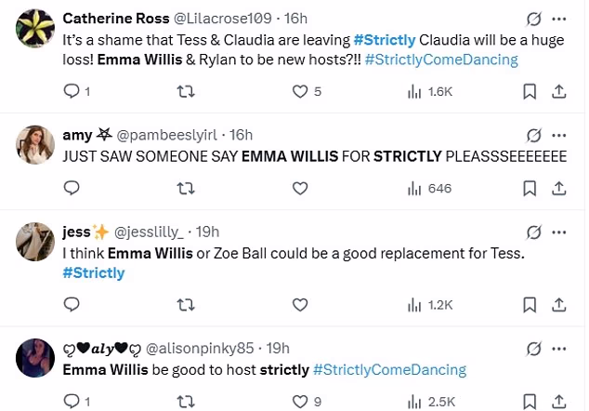The width and height of the screenshot is (589, 411).
Task: Share alisonpinky85's tweet
Action: point(558,401)
